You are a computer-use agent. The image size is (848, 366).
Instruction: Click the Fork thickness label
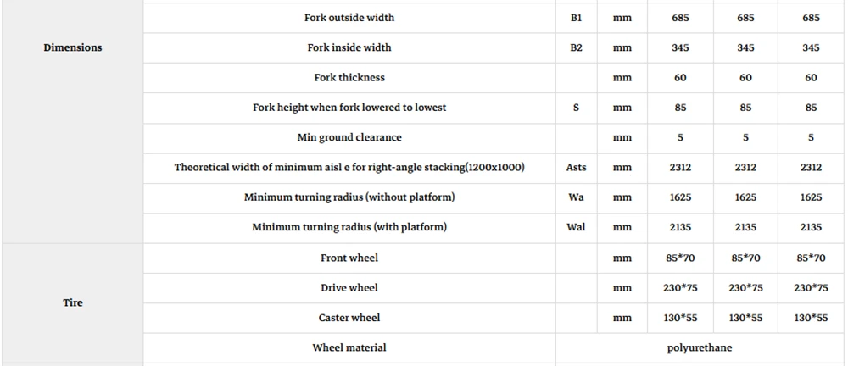click(x=349, y=77)
